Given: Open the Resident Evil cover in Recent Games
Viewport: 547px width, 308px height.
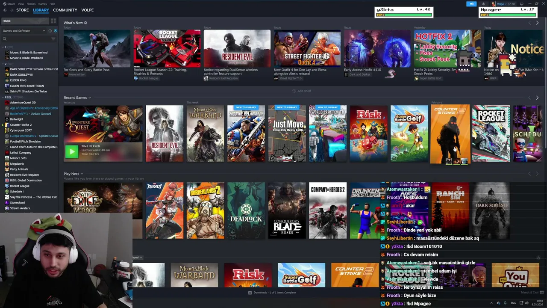Looking at the screenshot, I should pyautogui.click(x=165, y=133).
